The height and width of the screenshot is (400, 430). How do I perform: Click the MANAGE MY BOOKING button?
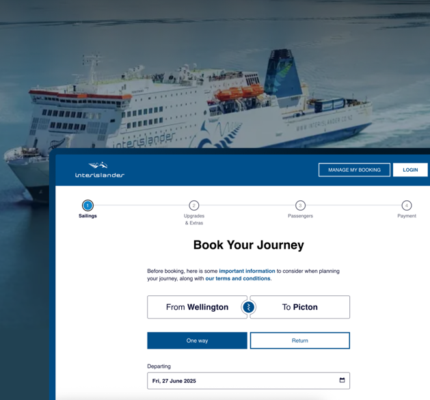pos(354,170)
